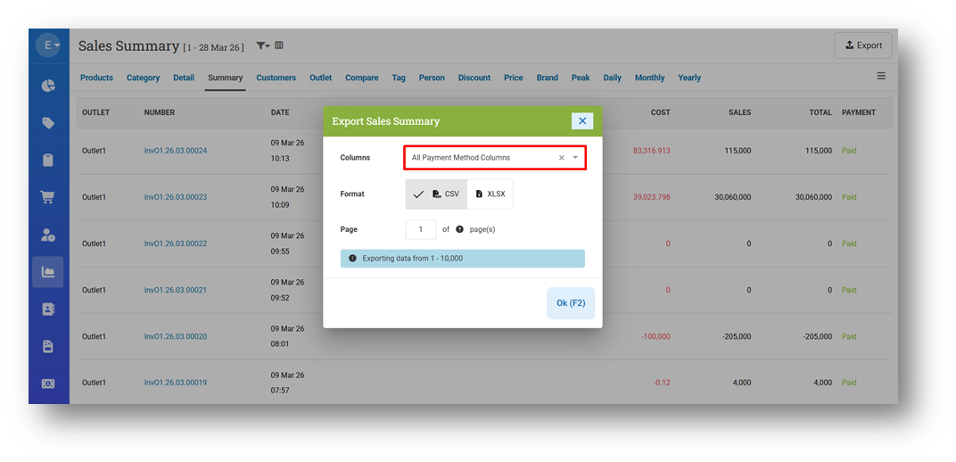Image resolution: width=956 pixels, height=462 pixels.
Task: Click the total value 30,060,000
Action: 814,197
